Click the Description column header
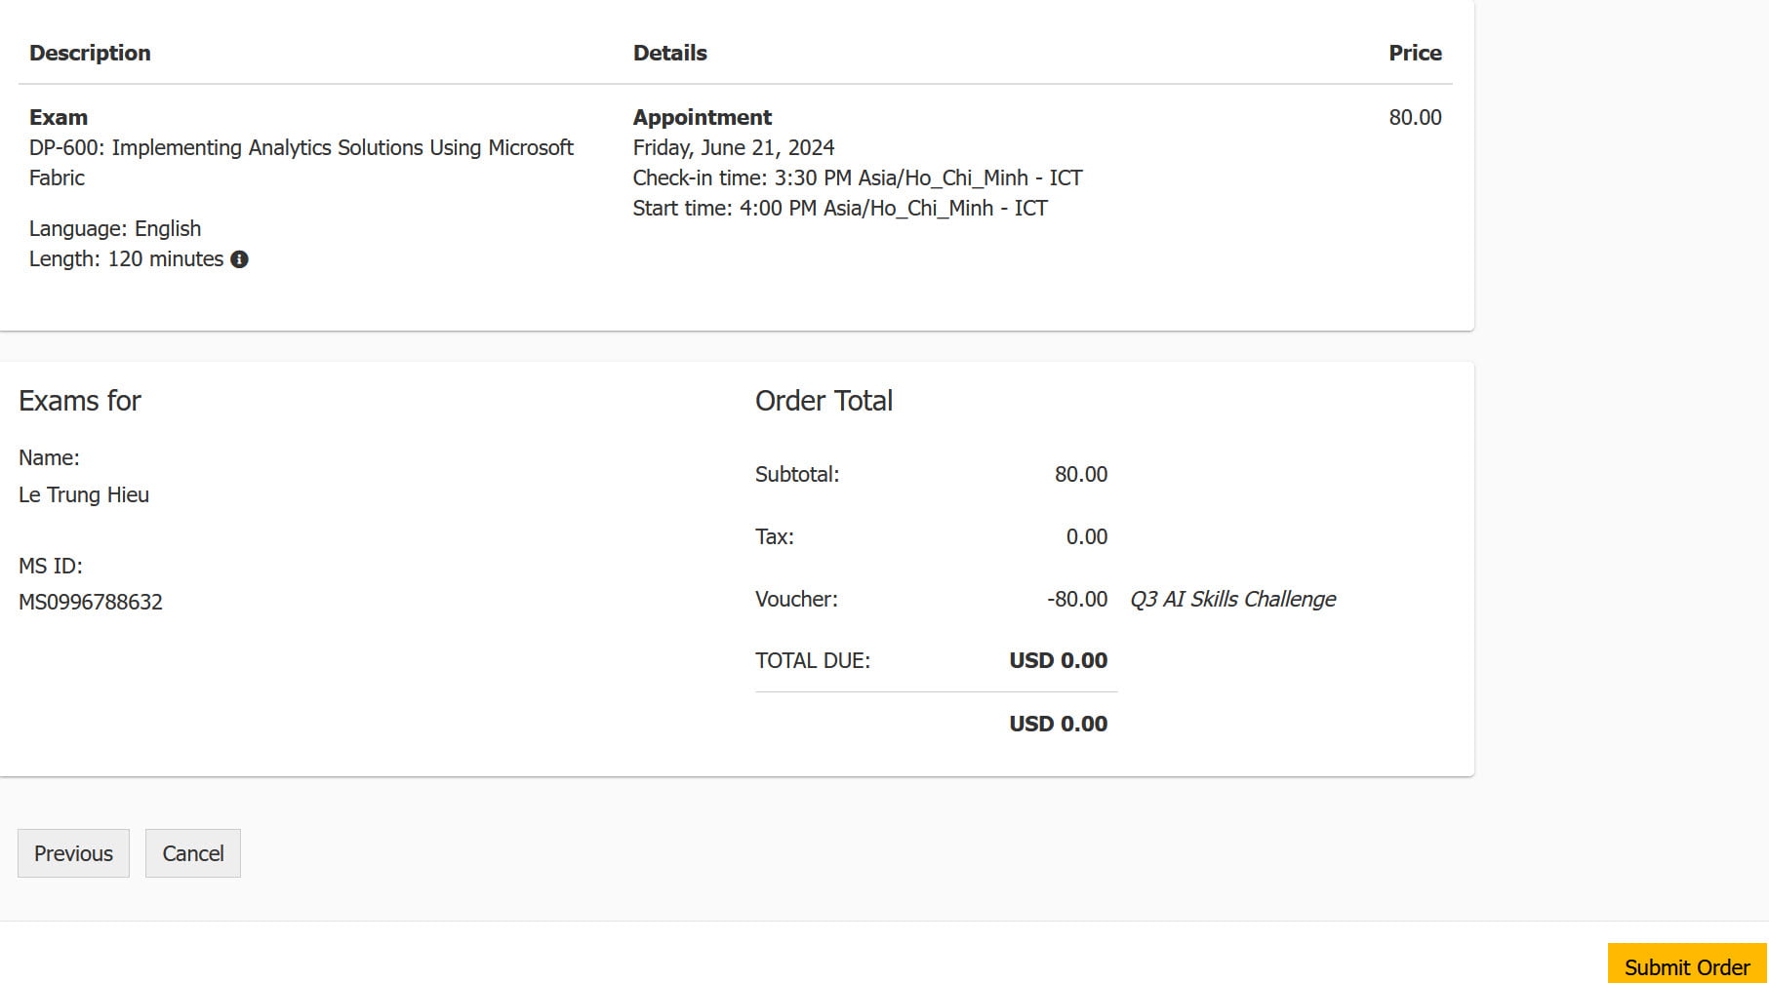1769x983 pixels. [x=90, y=53]
